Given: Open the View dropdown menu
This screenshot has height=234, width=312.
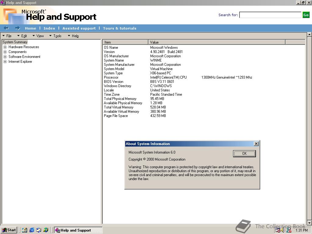Looking at the screenshot, I should tap(38, 36).
